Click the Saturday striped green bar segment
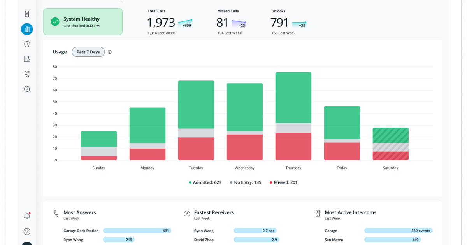The width and height of the screenshot is (467, 245). click(391, 135)
